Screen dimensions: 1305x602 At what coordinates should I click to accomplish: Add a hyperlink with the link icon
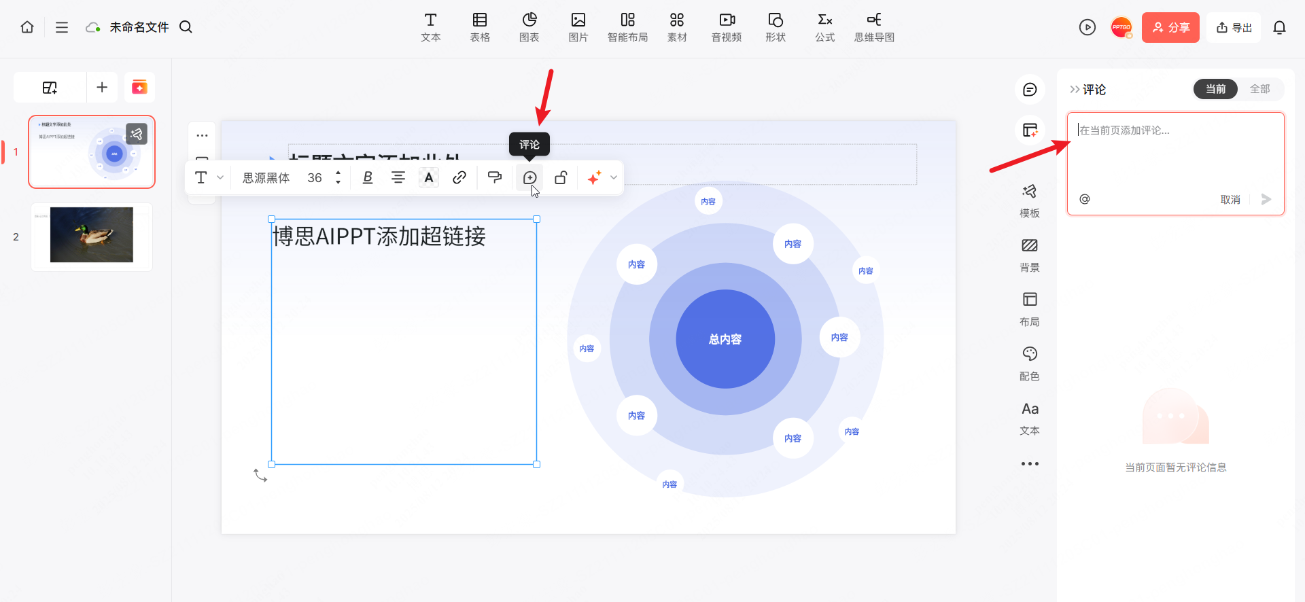point(459,177)
